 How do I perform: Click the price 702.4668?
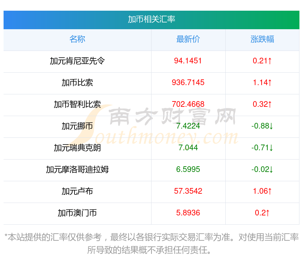[x=188, y=104]
